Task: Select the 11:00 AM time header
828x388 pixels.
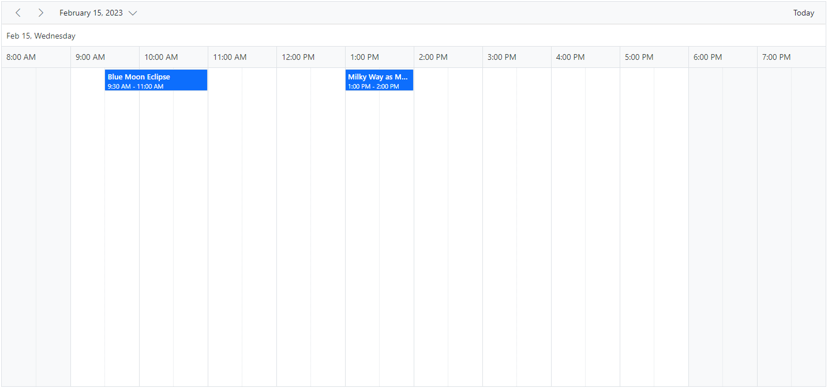Action: 242,57
